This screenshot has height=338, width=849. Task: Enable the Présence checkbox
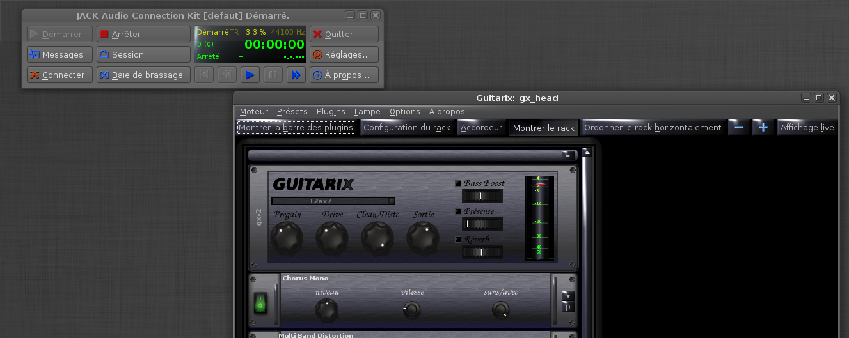tap(458, 211)
